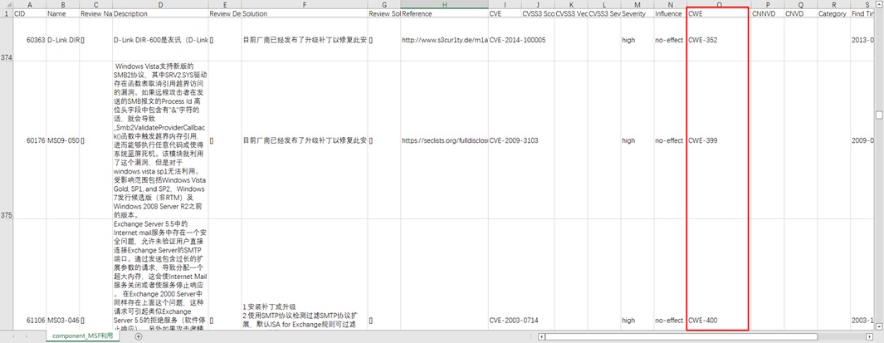Image resolution: width=884 pixels, height=343 pixels.
Task: Select cell with CID 60363
Action: click(29, 40)
